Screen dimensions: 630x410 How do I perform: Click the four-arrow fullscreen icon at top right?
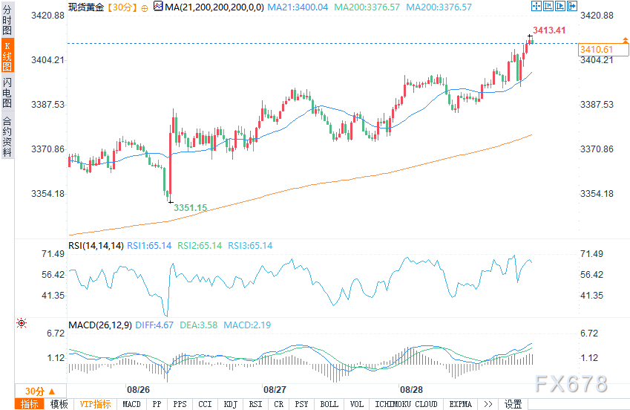click(x=537, y=6)
